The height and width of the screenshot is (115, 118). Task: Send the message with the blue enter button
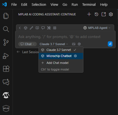pos(110,44)
